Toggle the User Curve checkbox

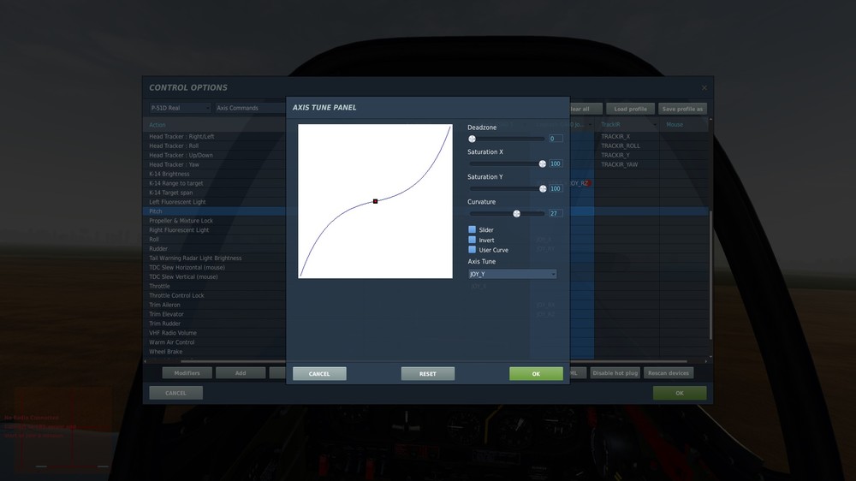click(473, 250)
